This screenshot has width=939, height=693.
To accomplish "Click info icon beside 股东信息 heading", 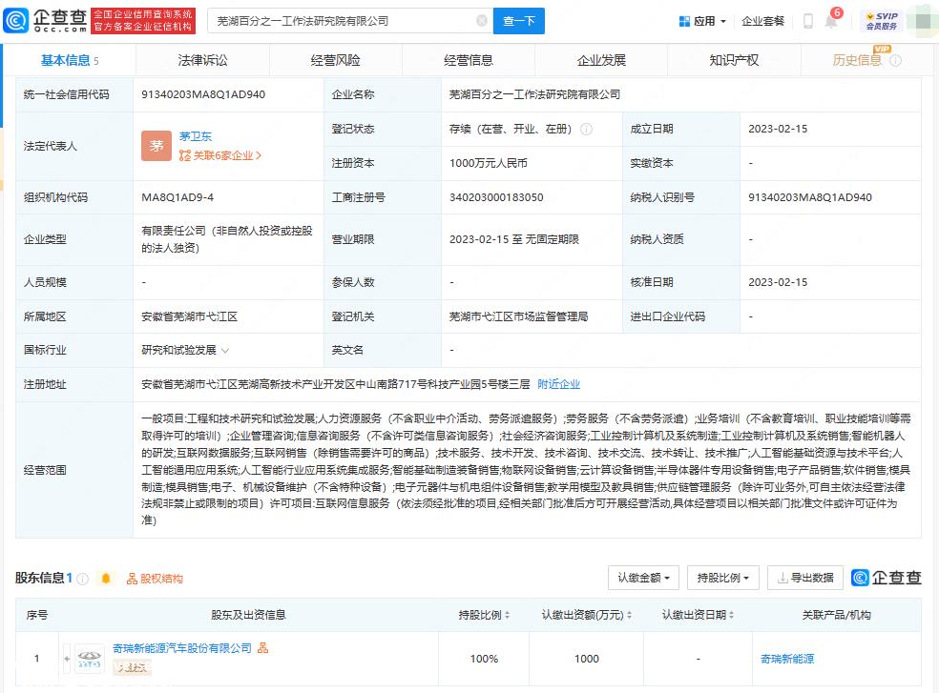I will (83, 579).
